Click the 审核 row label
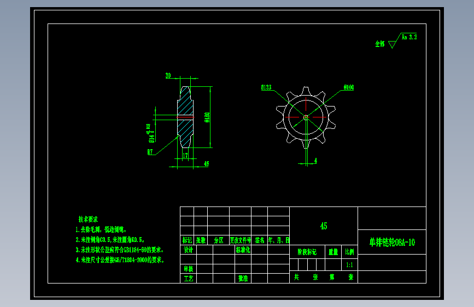Screen dimensions: 474x307 click(188, 269)
